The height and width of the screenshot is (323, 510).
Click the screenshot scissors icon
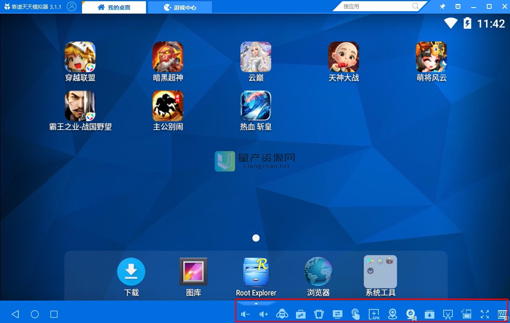(448, 314)
